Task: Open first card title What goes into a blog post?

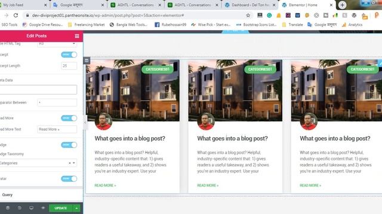Action: click(x=130, y=139)
